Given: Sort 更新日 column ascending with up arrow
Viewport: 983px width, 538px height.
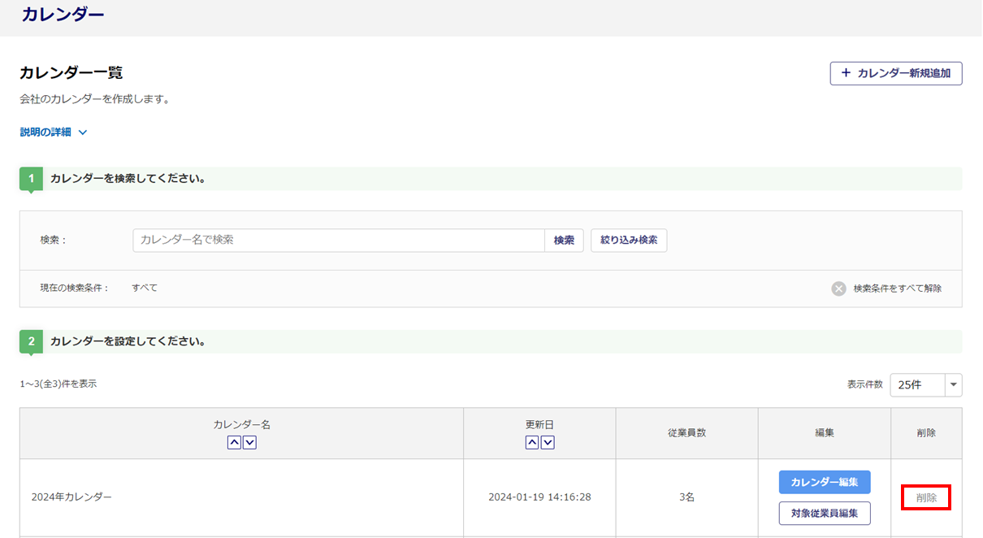Looking at the screenshot, I should coord(532,442).
